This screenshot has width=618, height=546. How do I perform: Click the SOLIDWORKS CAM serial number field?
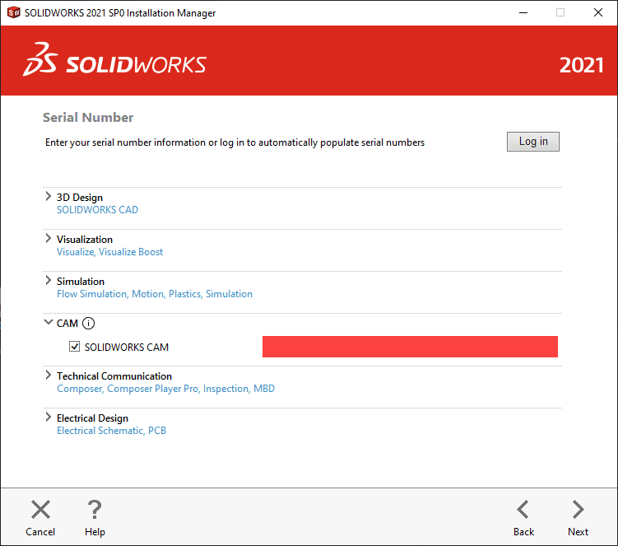tap(410, 347)
